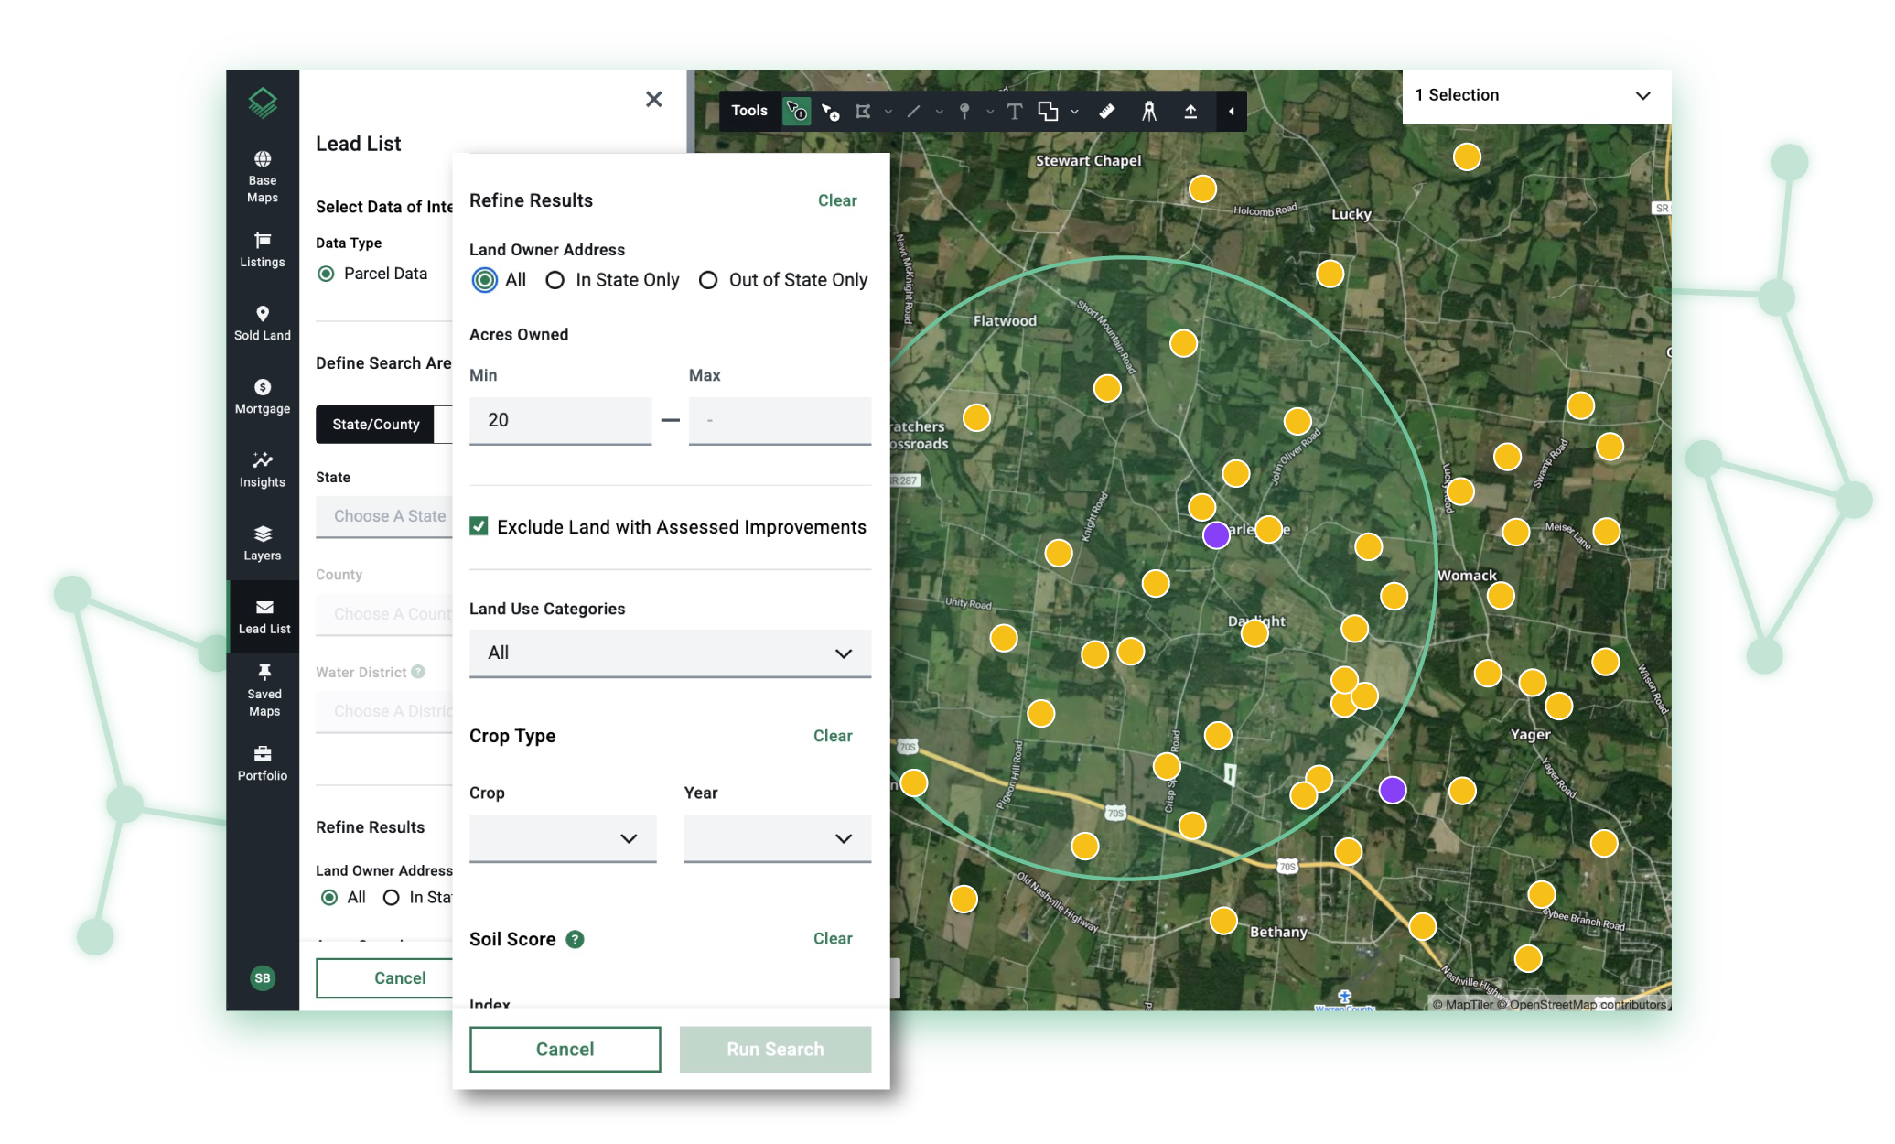
Task: Select the add-to-selection cursor tool
Action: 830,112
